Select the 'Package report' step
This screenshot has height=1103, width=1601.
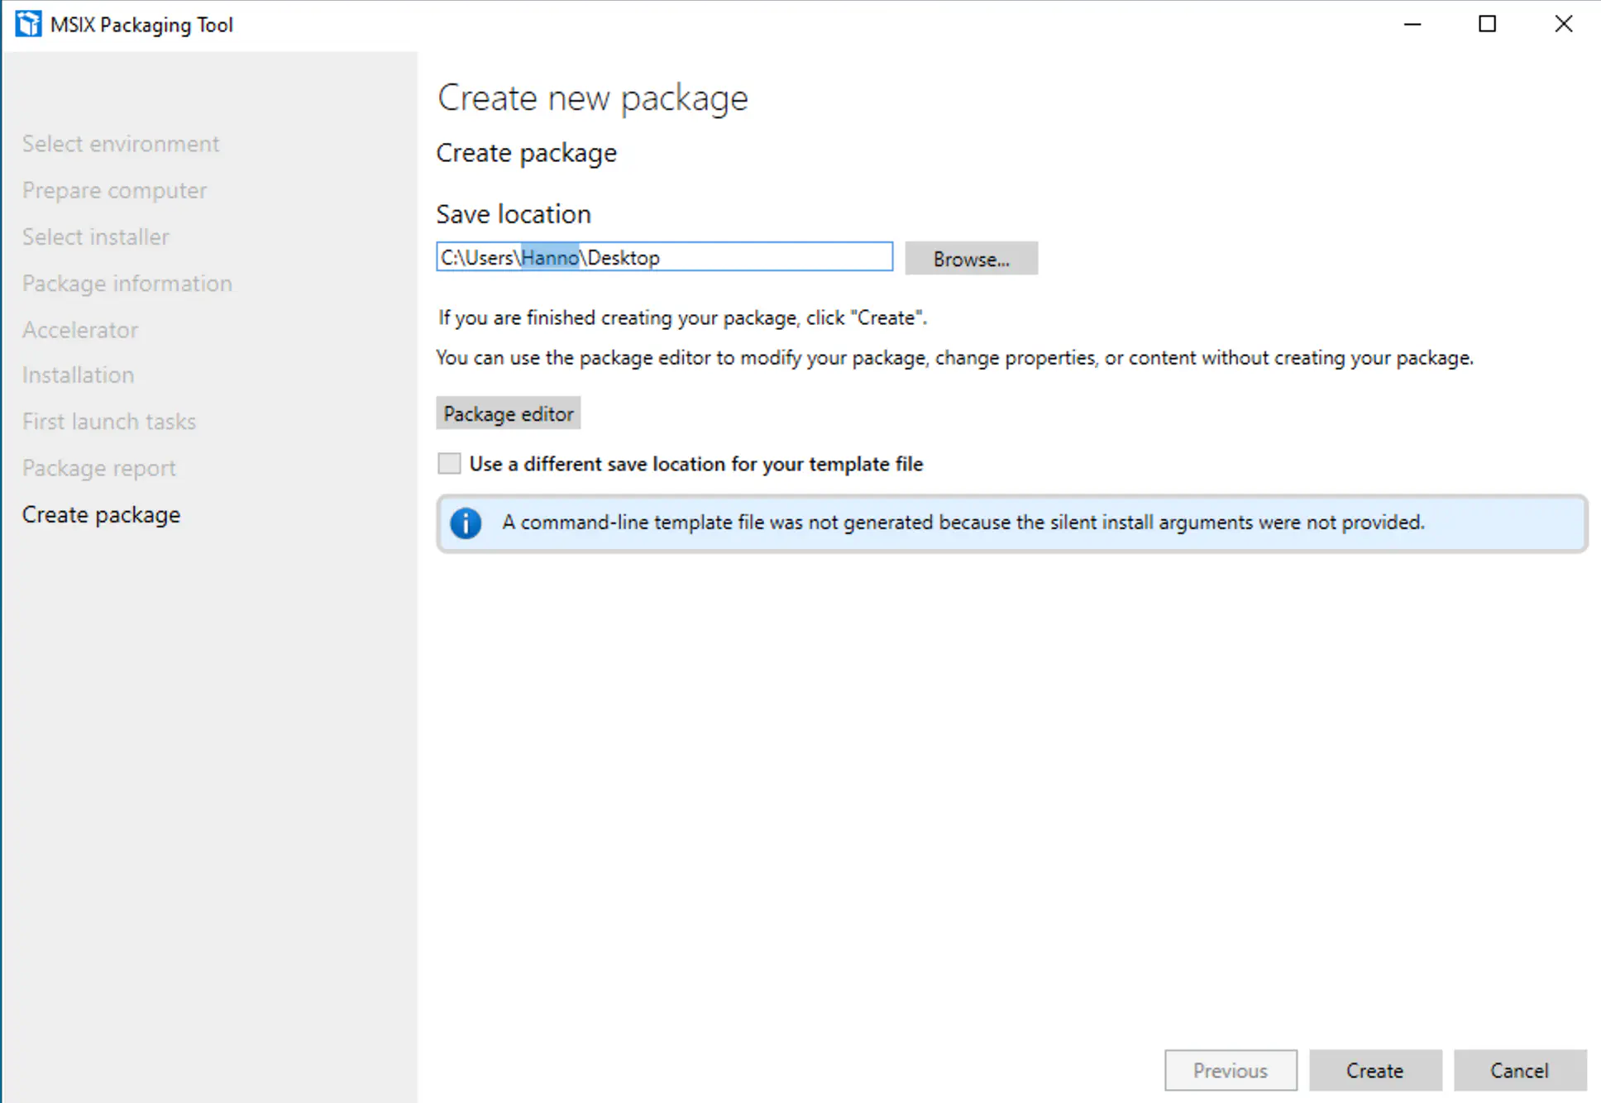pos(98,467)
